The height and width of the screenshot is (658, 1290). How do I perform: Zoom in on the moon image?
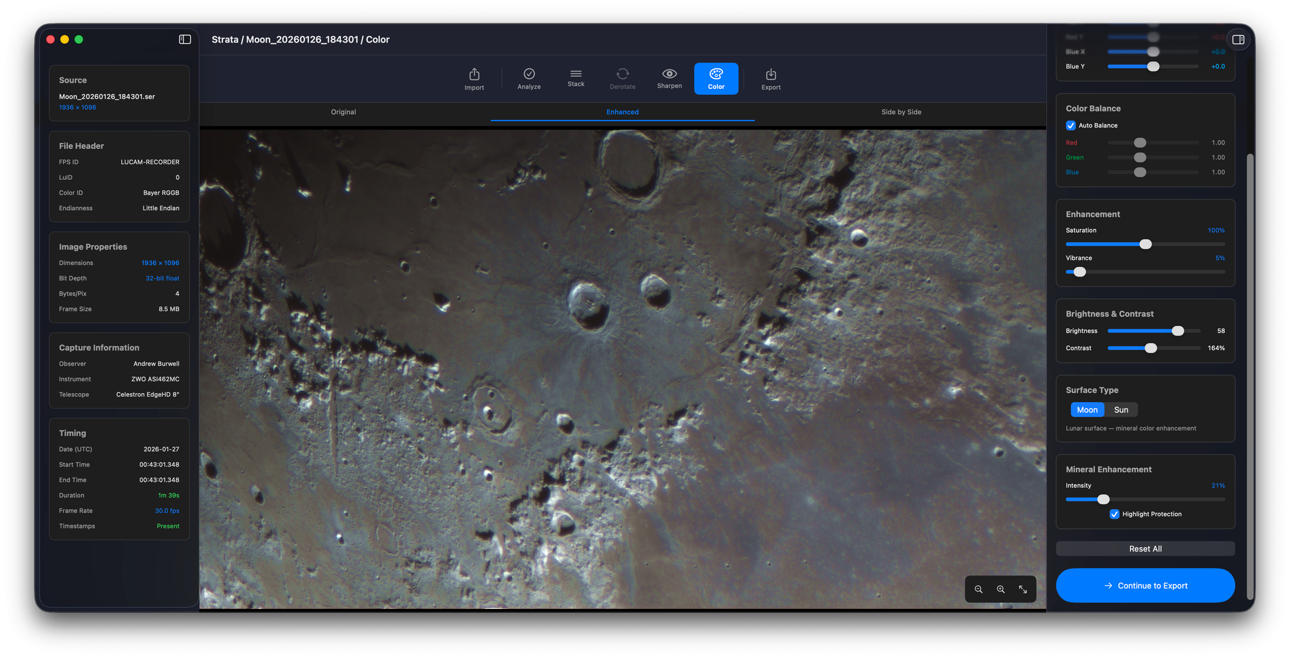(x=1000, y=589)
